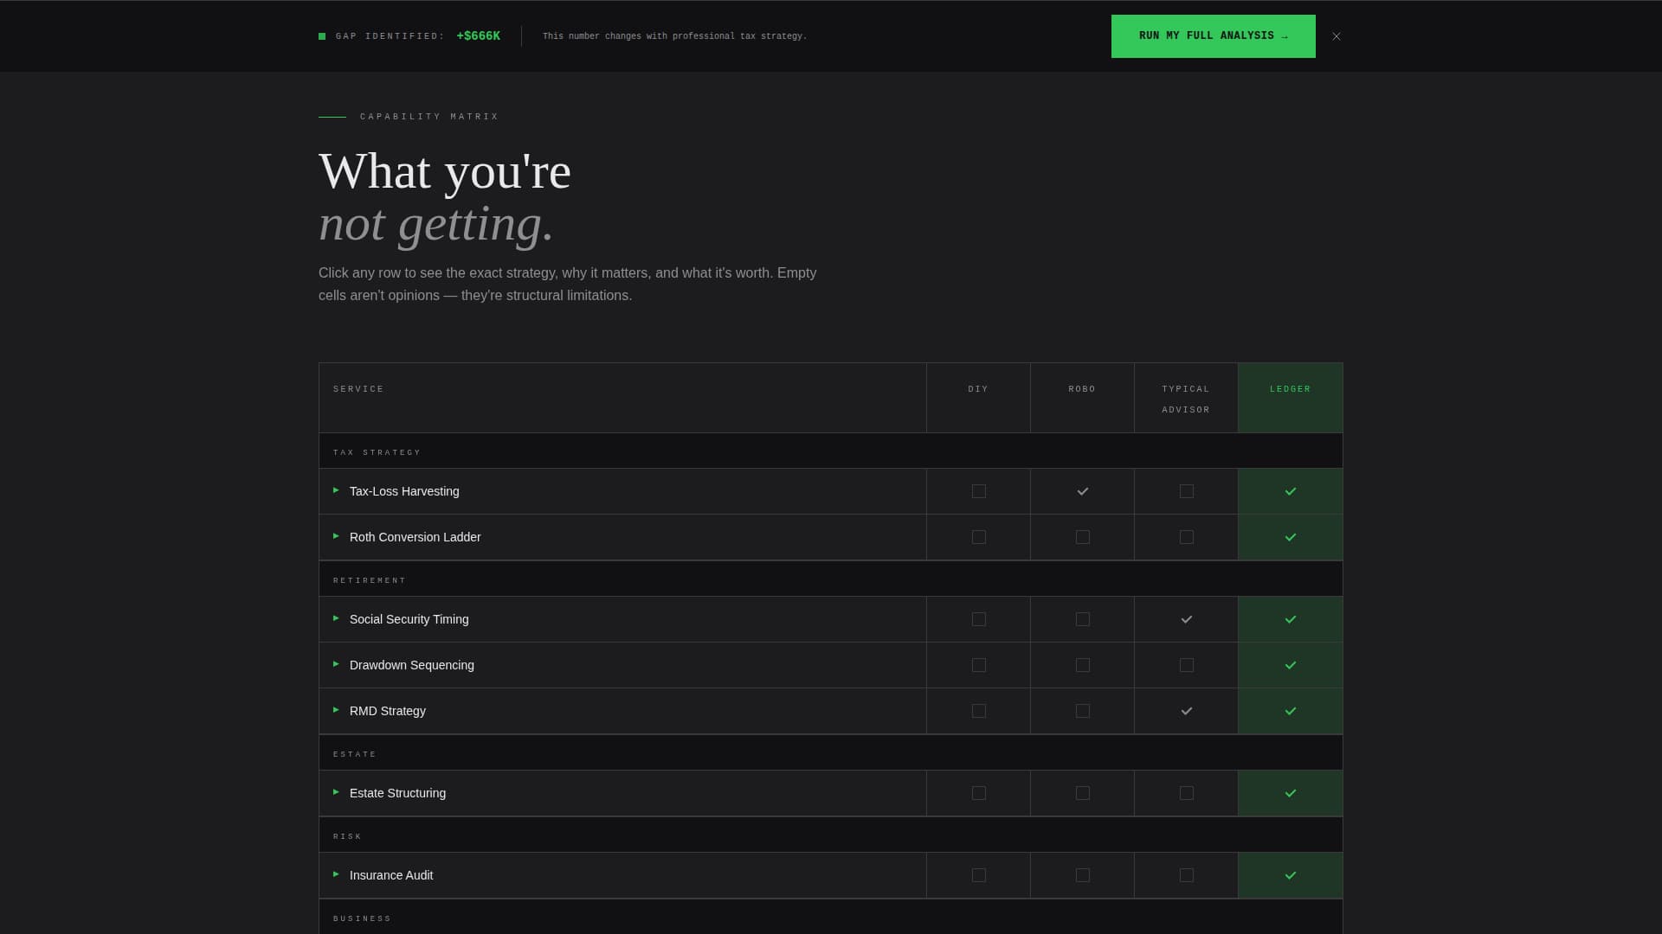Click the DIY empty box for Tax-Loss Harvesting
The height and width of the screenshot is (934, 1662).
coord(978,491)
